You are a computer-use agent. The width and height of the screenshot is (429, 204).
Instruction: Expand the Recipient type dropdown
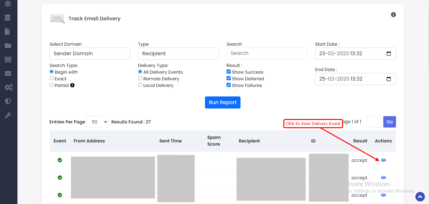point(178,54)
